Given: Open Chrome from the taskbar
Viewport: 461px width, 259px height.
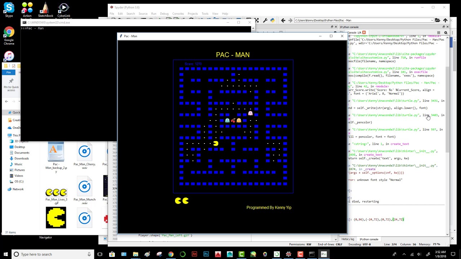Looking at the screenshot, I should tap(171, 254).
